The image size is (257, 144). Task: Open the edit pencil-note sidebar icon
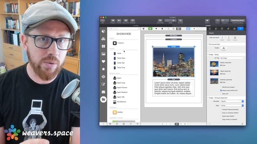click(103, 84)
